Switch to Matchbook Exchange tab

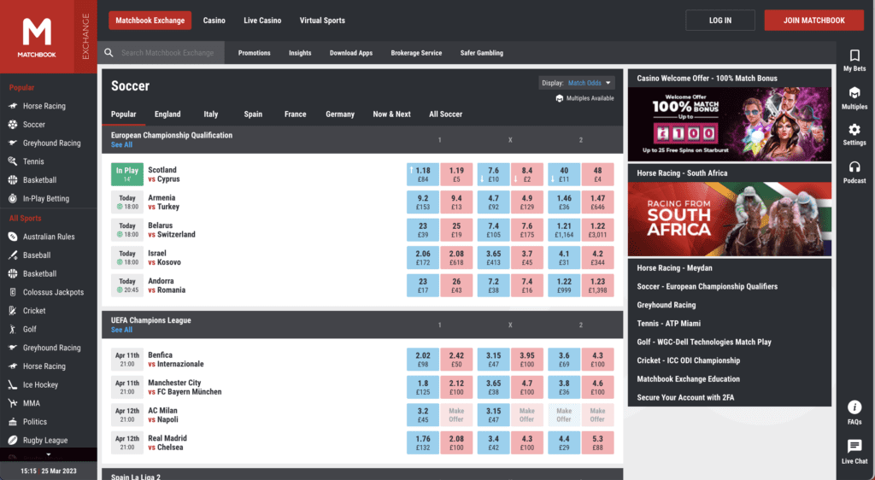pos(150,20)
